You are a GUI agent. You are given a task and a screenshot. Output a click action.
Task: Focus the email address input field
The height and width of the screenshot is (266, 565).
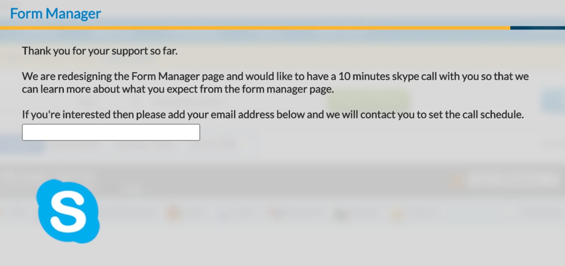click(111, 132)
